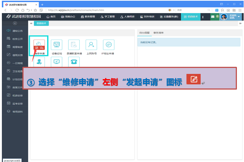Open the 后勤服务(新) menu item
The image size is (244, 162).
point(169,17)
